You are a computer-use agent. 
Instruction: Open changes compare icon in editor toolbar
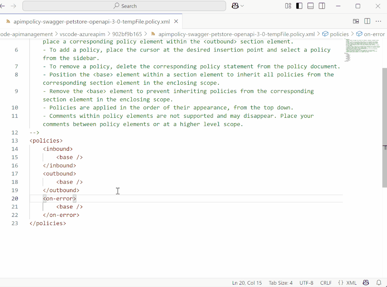point(356,21)
